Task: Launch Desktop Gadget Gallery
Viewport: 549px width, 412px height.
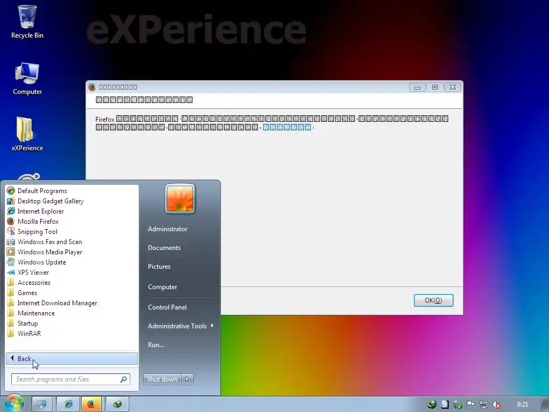Action: [x=50, y=201]
